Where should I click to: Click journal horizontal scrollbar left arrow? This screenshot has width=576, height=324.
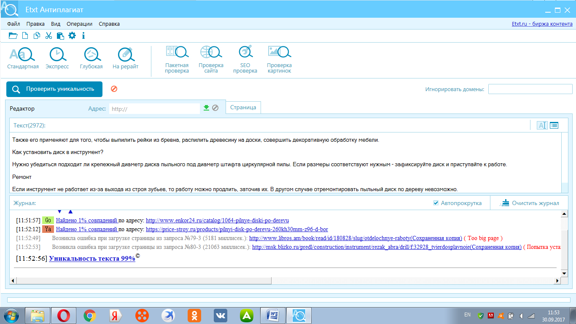coord(13,281)
